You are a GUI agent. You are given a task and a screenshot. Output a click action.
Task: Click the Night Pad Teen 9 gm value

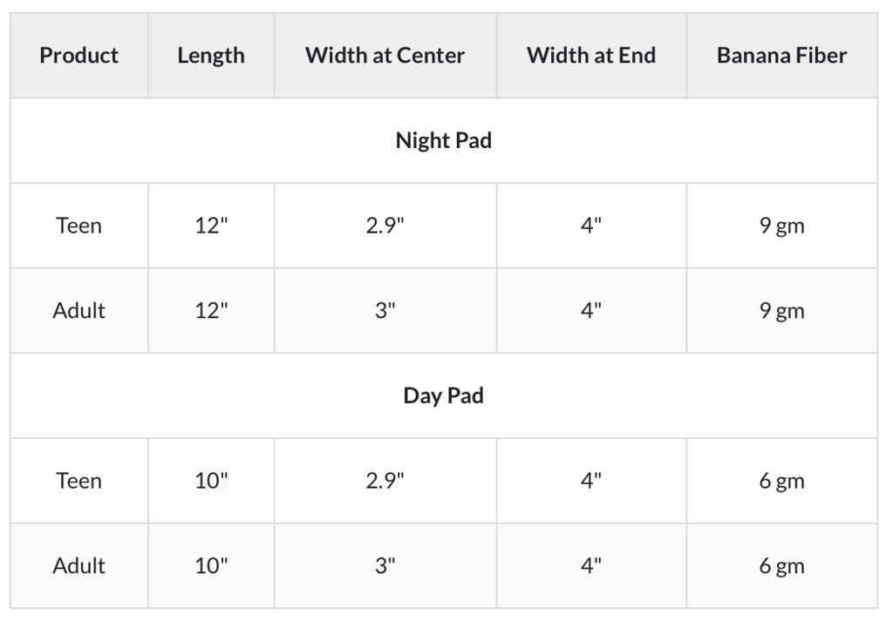click(x=781, y=226)
